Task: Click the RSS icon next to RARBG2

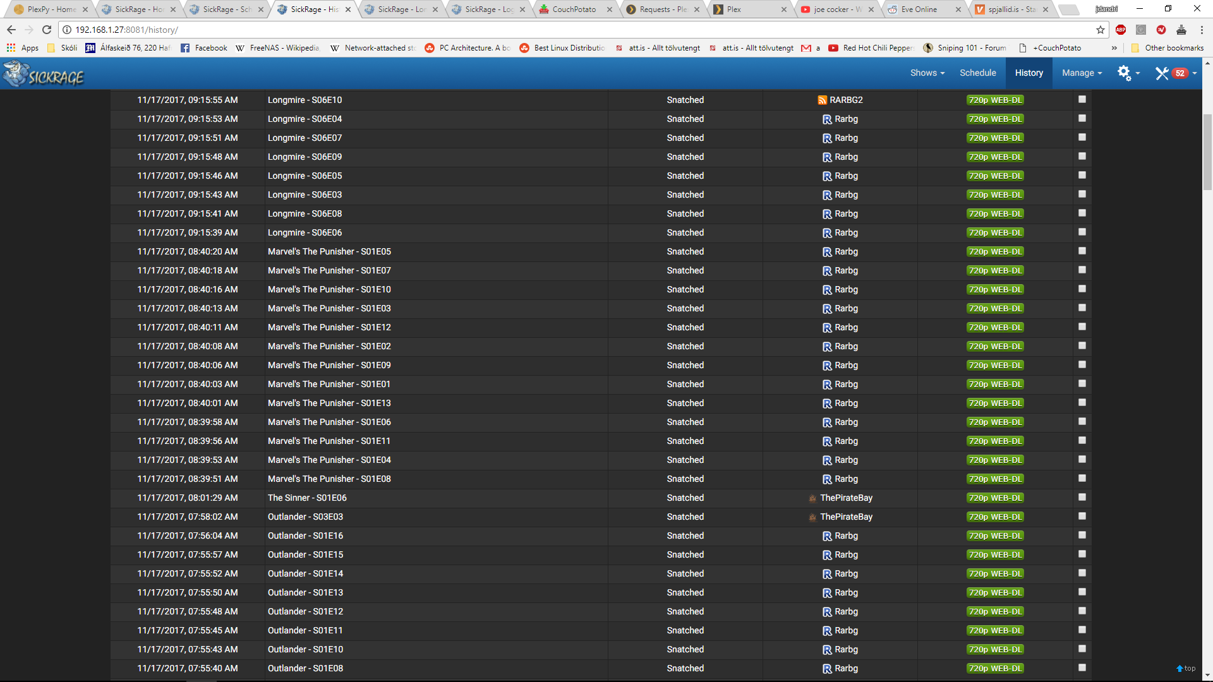Action: [822, 100]
